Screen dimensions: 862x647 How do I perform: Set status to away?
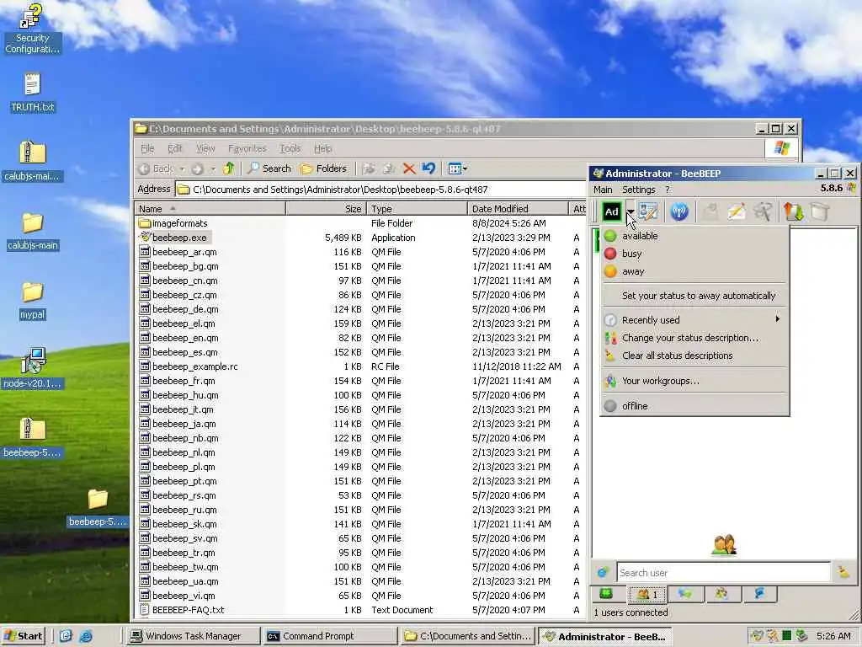(x=694, y=272)
